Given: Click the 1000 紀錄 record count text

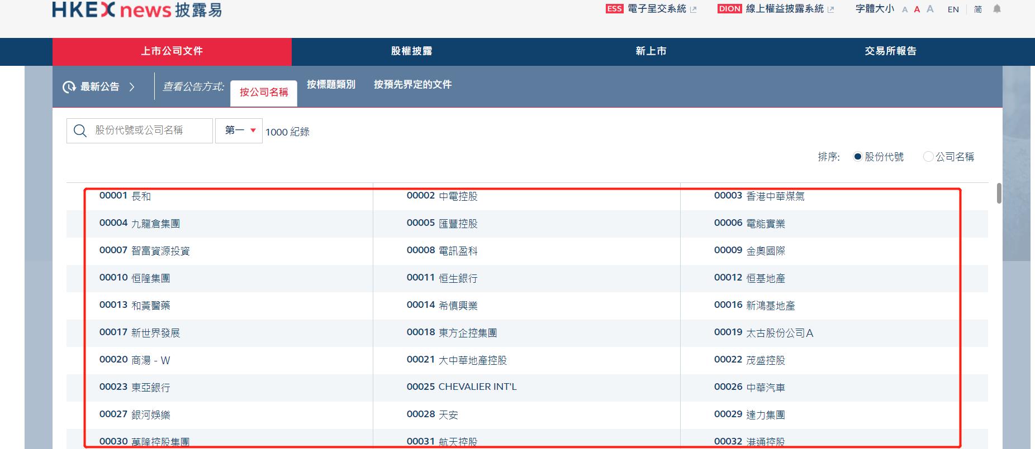Looking at the screenshot, I should pos(287,132).
